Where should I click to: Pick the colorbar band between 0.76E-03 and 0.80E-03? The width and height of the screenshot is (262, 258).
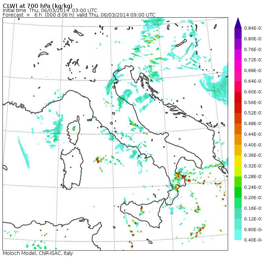coord(238,44)
